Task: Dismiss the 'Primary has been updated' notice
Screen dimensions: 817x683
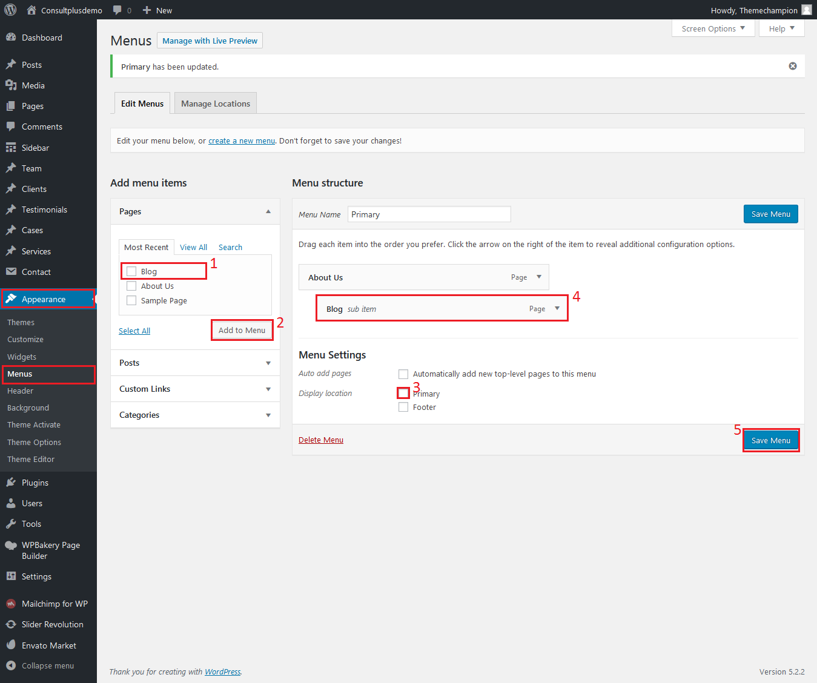Action: coord(792,66)
